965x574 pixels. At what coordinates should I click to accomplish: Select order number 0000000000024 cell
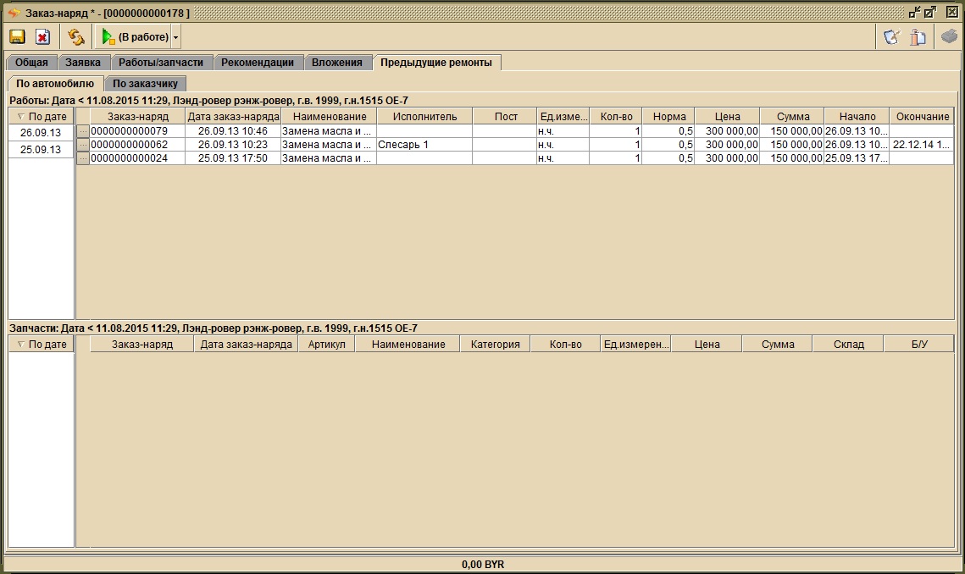(x=138, y=158)
